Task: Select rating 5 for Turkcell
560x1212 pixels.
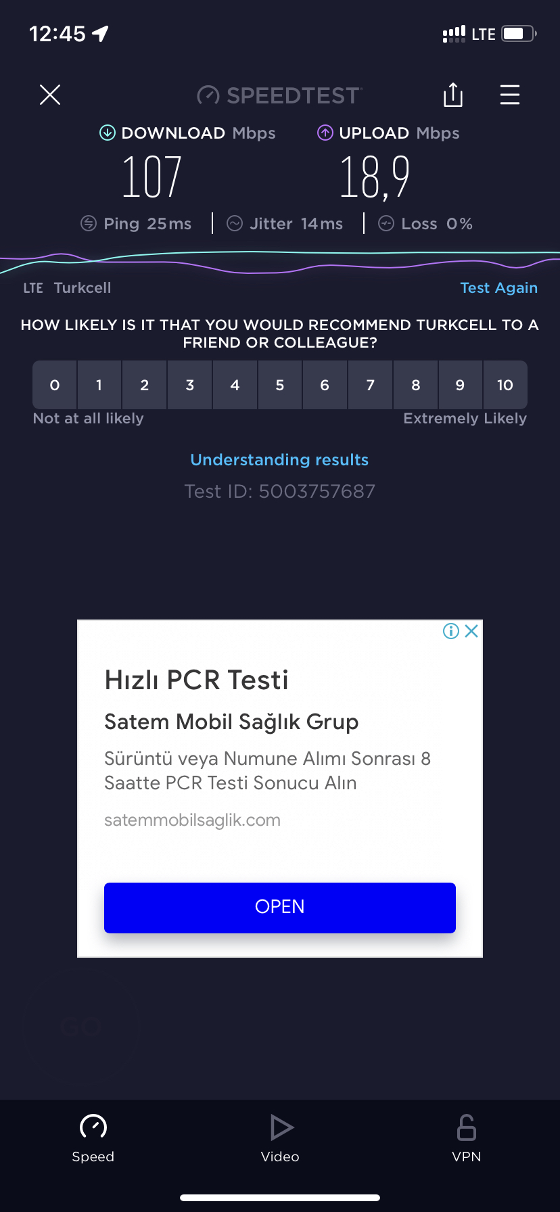Action: tap(280, 385)
